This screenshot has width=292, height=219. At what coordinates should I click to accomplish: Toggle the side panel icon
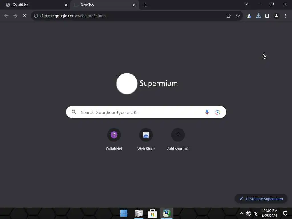click(x=267, y=16)
